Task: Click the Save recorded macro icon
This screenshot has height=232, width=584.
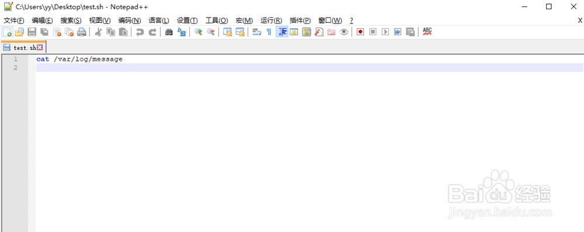Action: tap(410, 32)
